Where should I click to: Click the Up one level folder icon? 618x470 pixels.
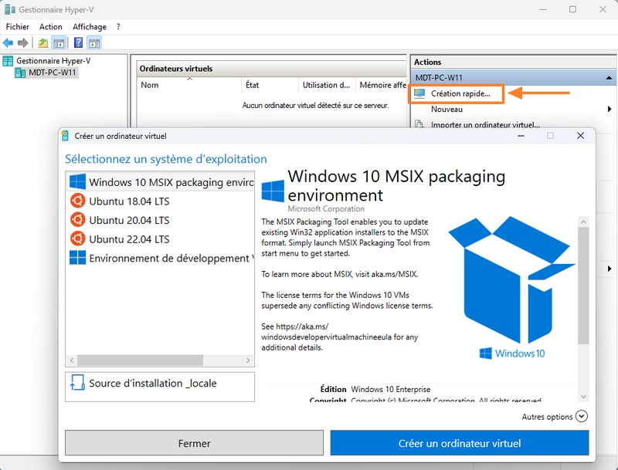click(43, 42)
